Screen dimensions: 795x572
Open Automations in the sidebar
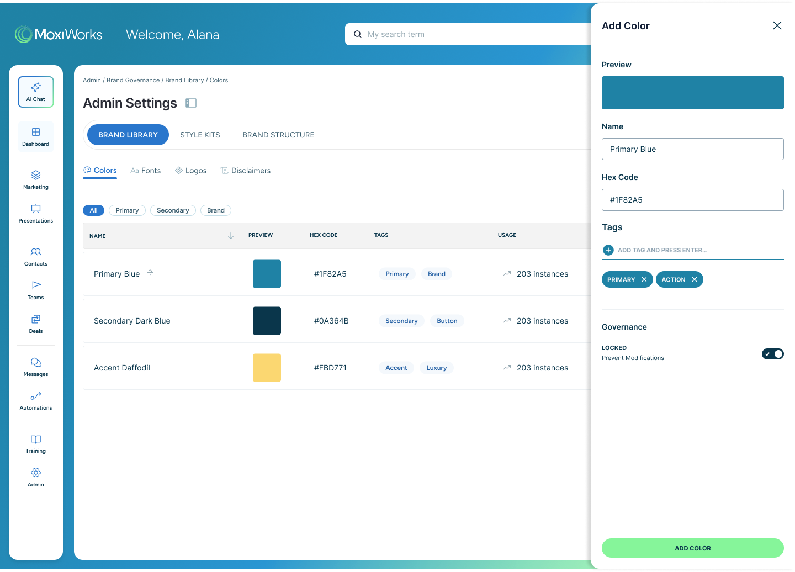[x=36, y=401]
